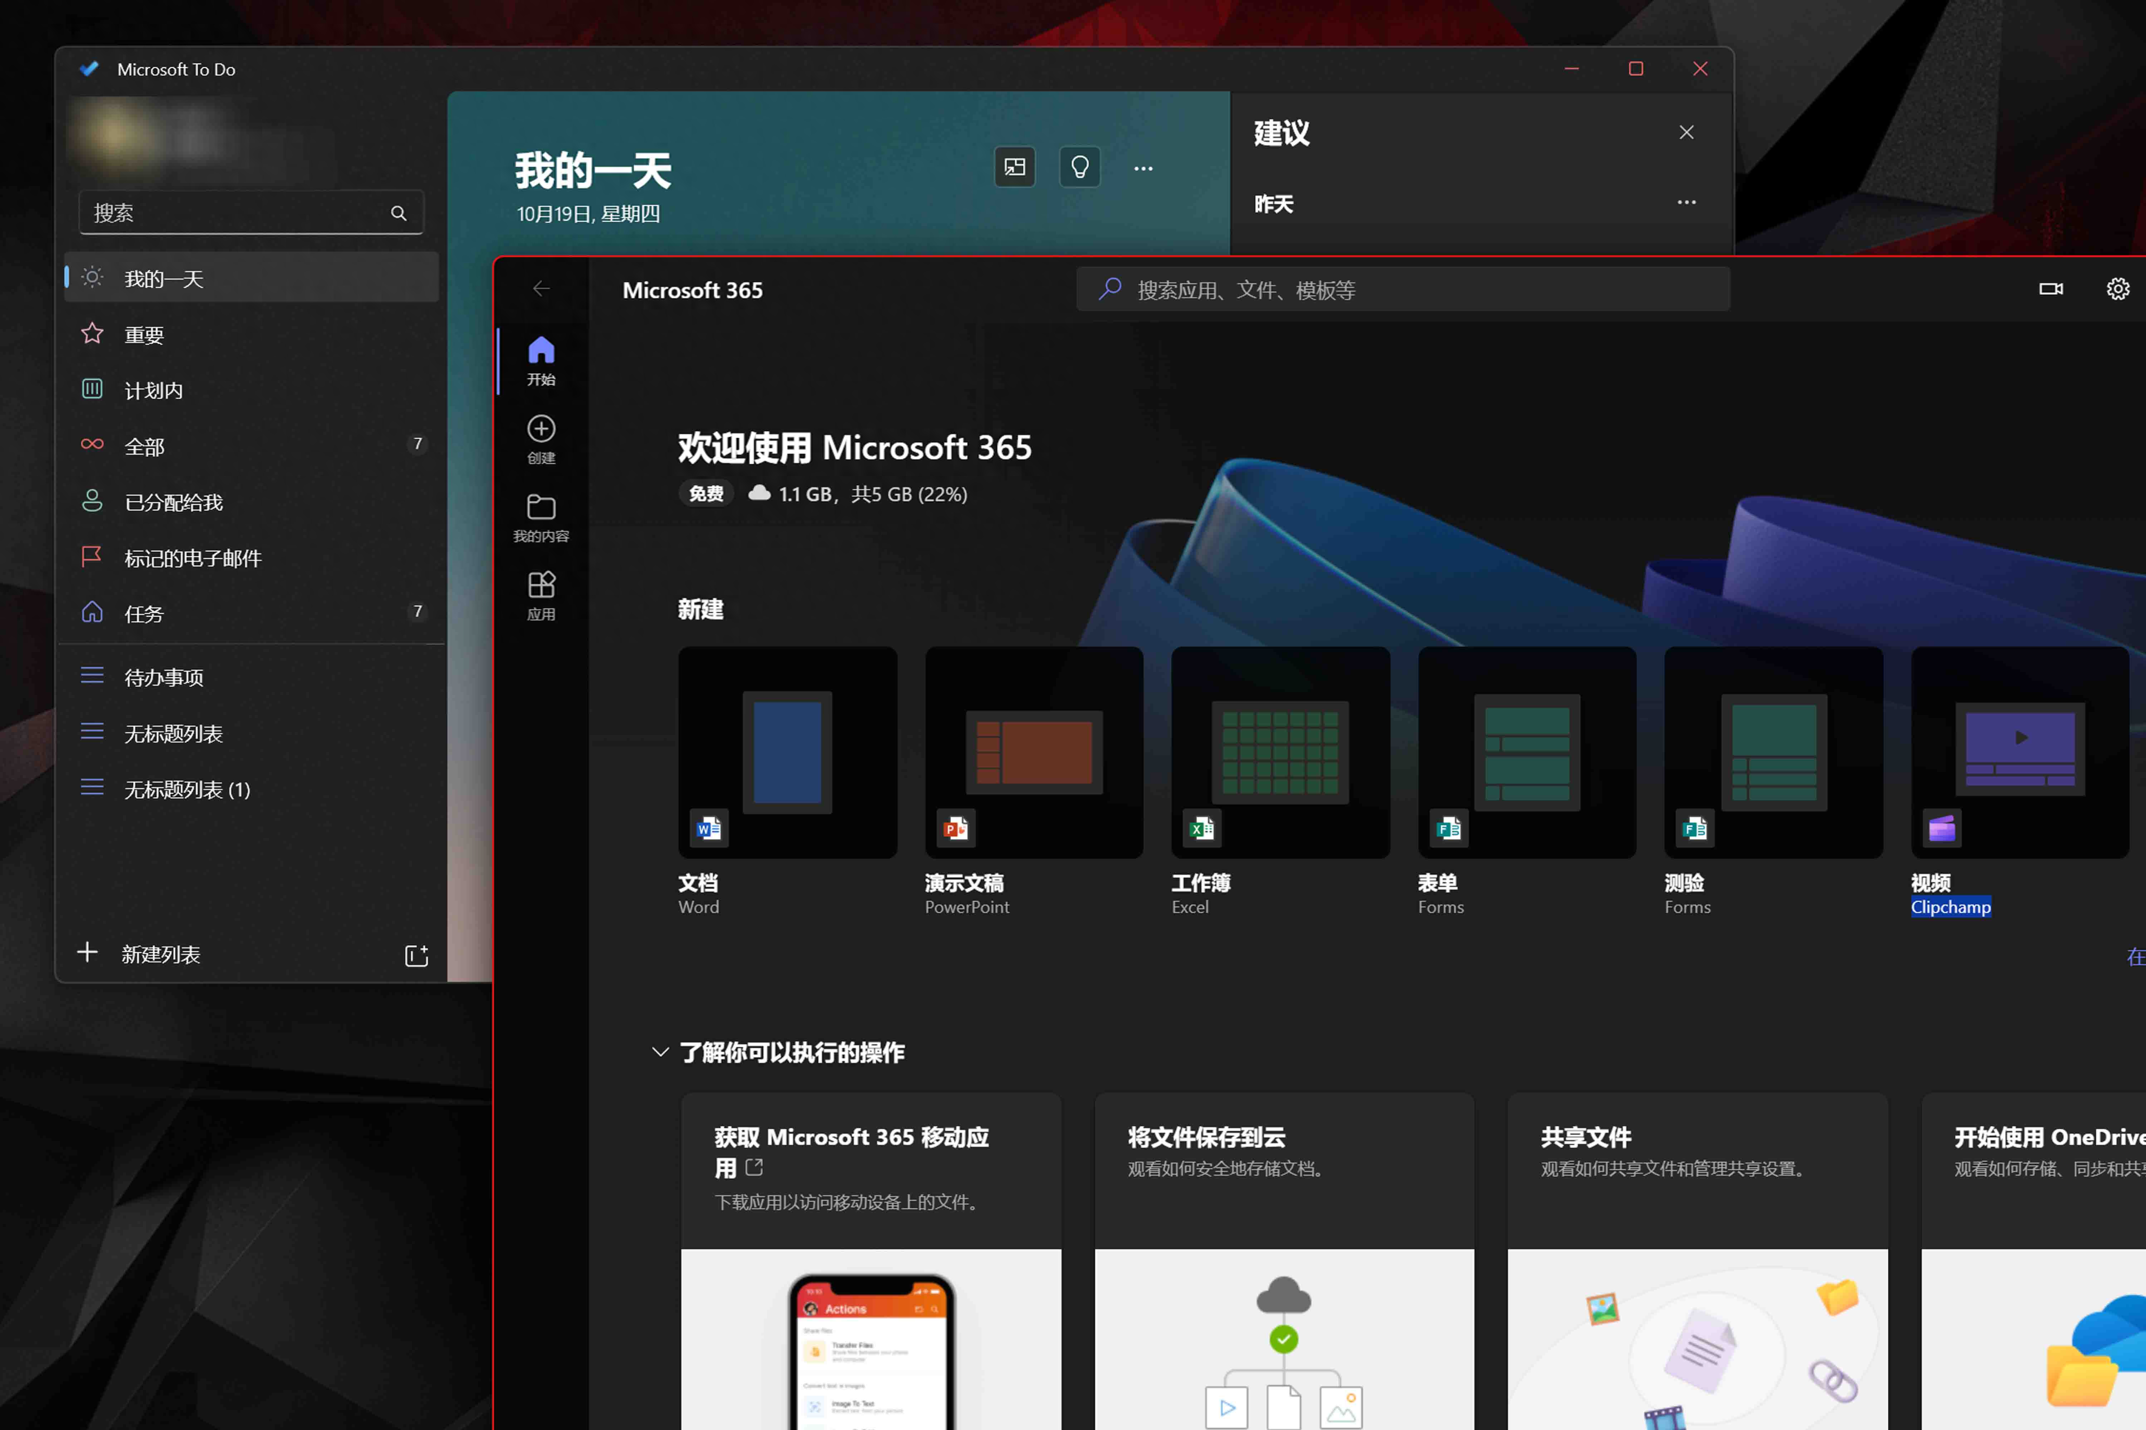
Task: Click the cloud save illustration thumbnail
Action: pyautogui.click(x=1284, y=1340)
